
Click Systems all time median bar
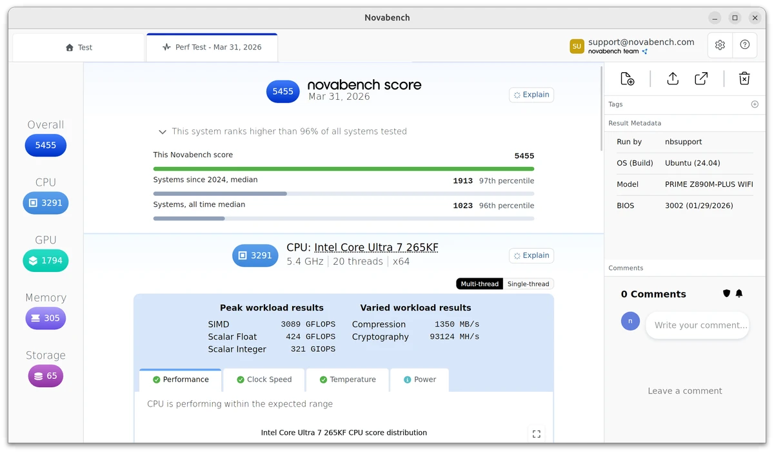[344, 218]
